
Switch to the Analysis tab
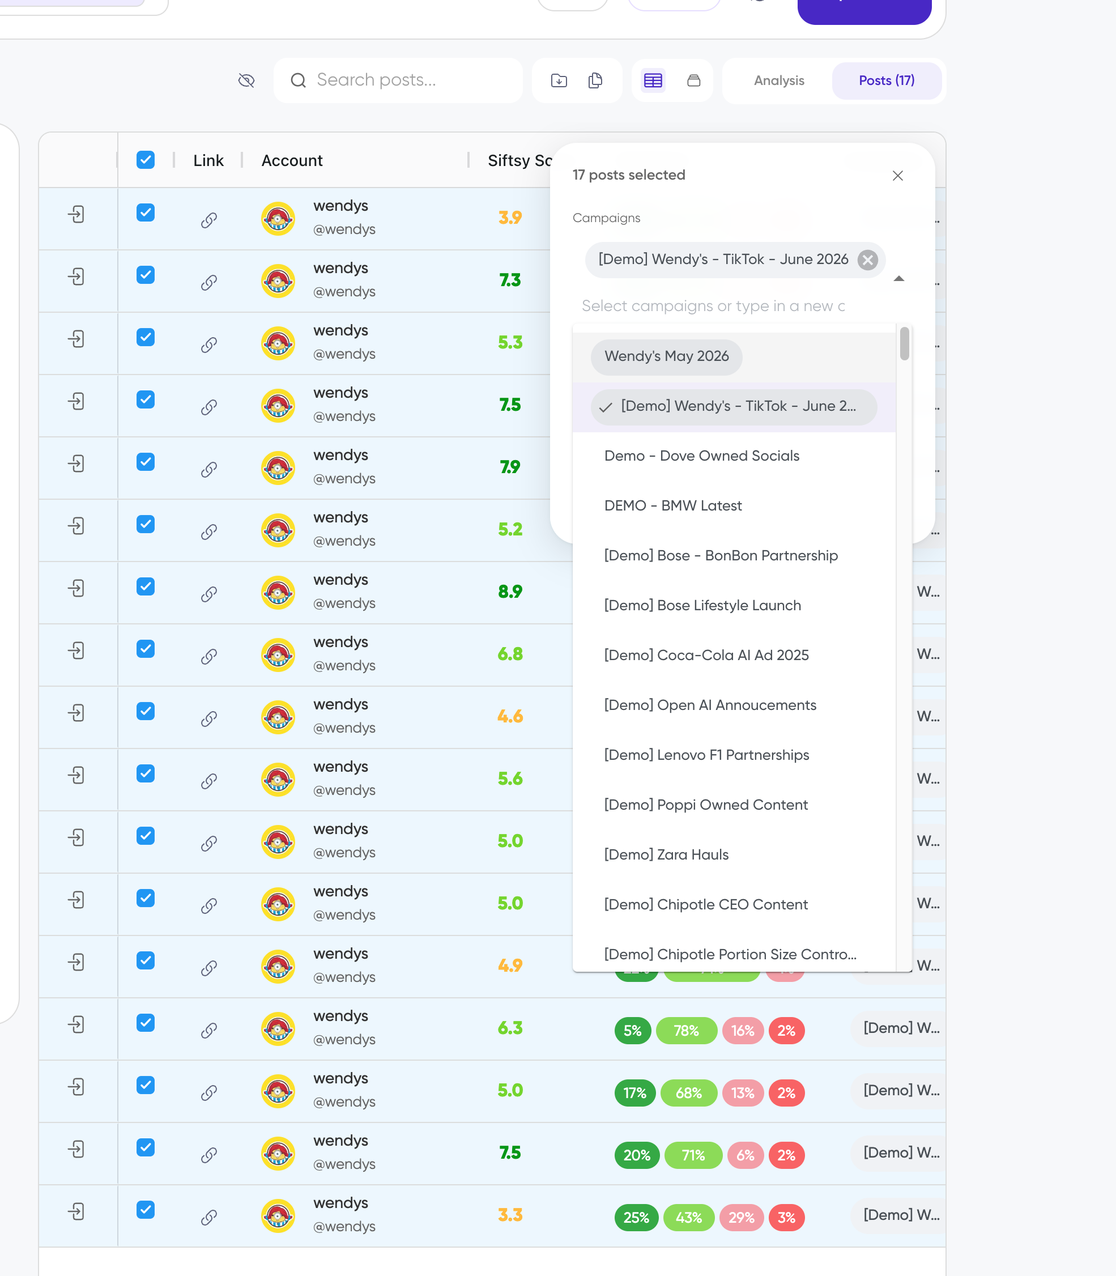pos(779,80)
